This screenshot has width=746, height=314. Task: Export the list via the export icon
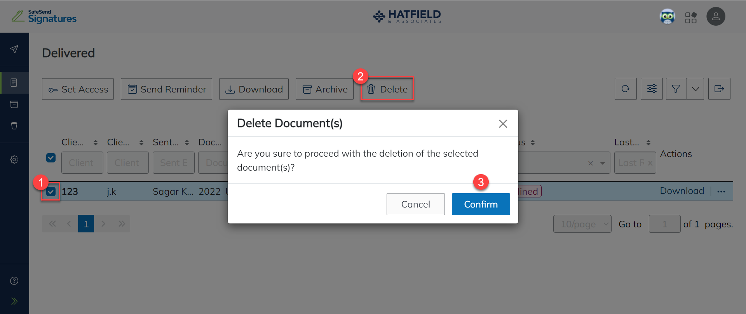pyautogui.click(x=720, y=89)
